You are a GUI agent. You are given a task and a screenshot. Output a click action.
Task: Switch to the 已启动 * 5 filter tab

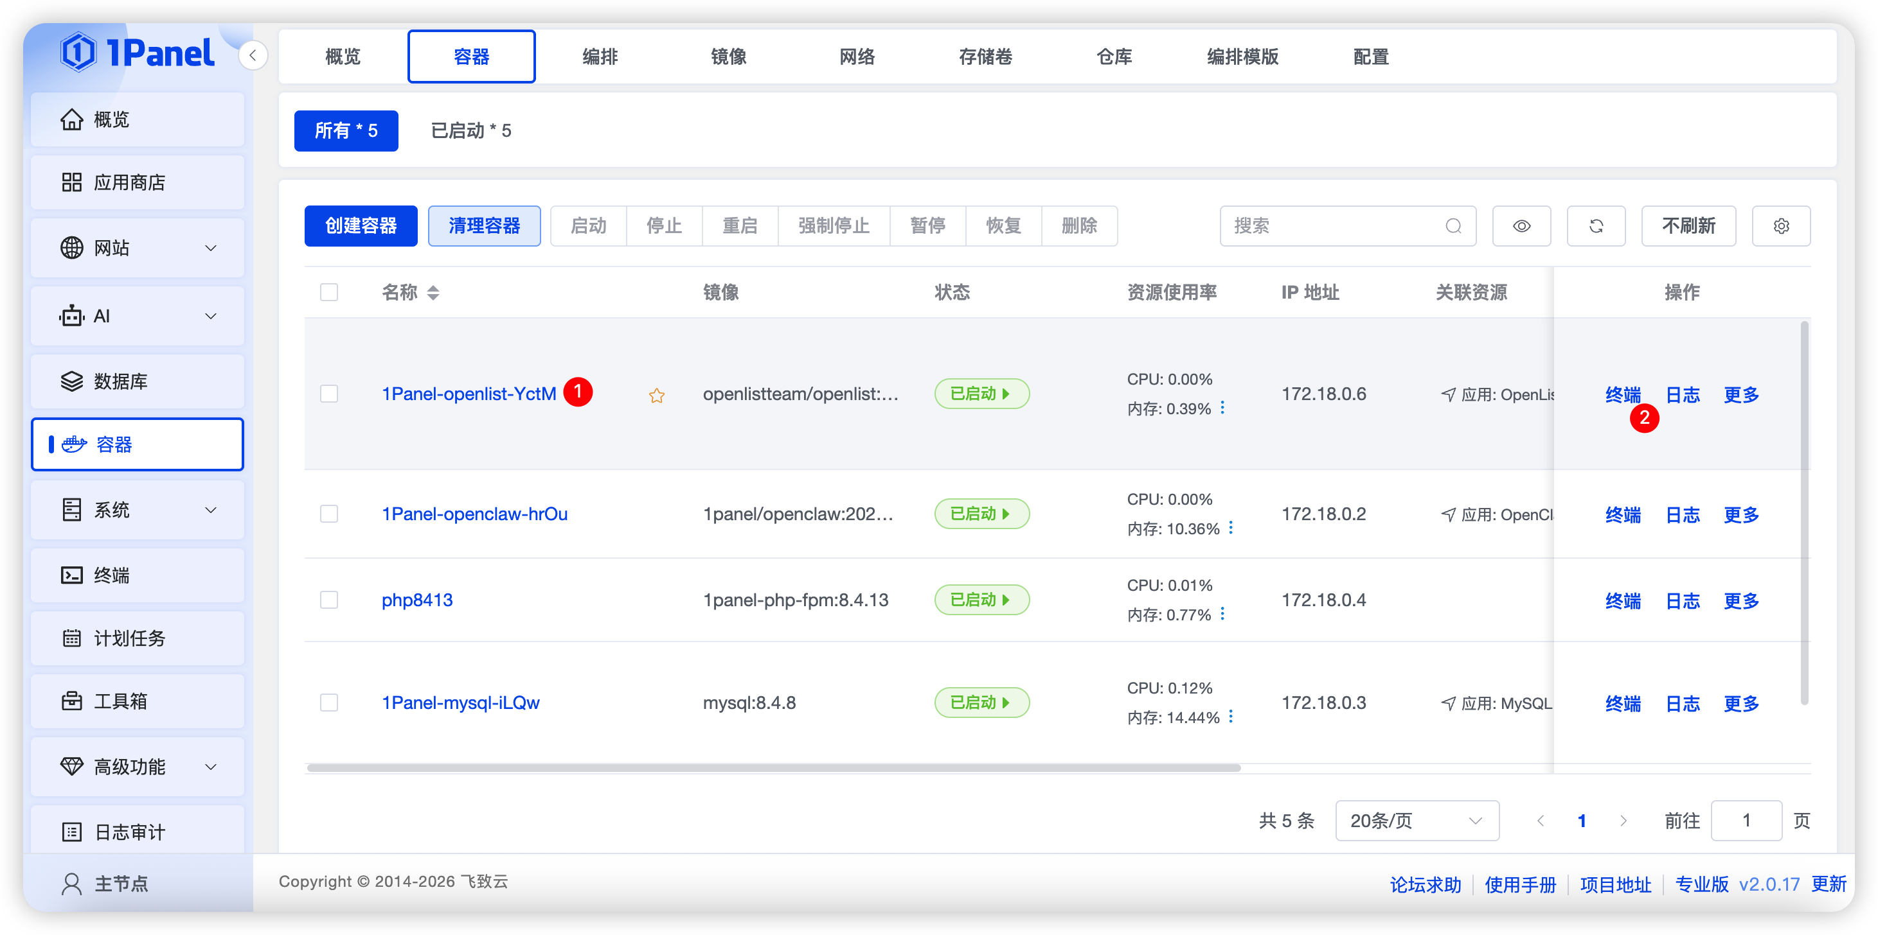tap(471, 130)
